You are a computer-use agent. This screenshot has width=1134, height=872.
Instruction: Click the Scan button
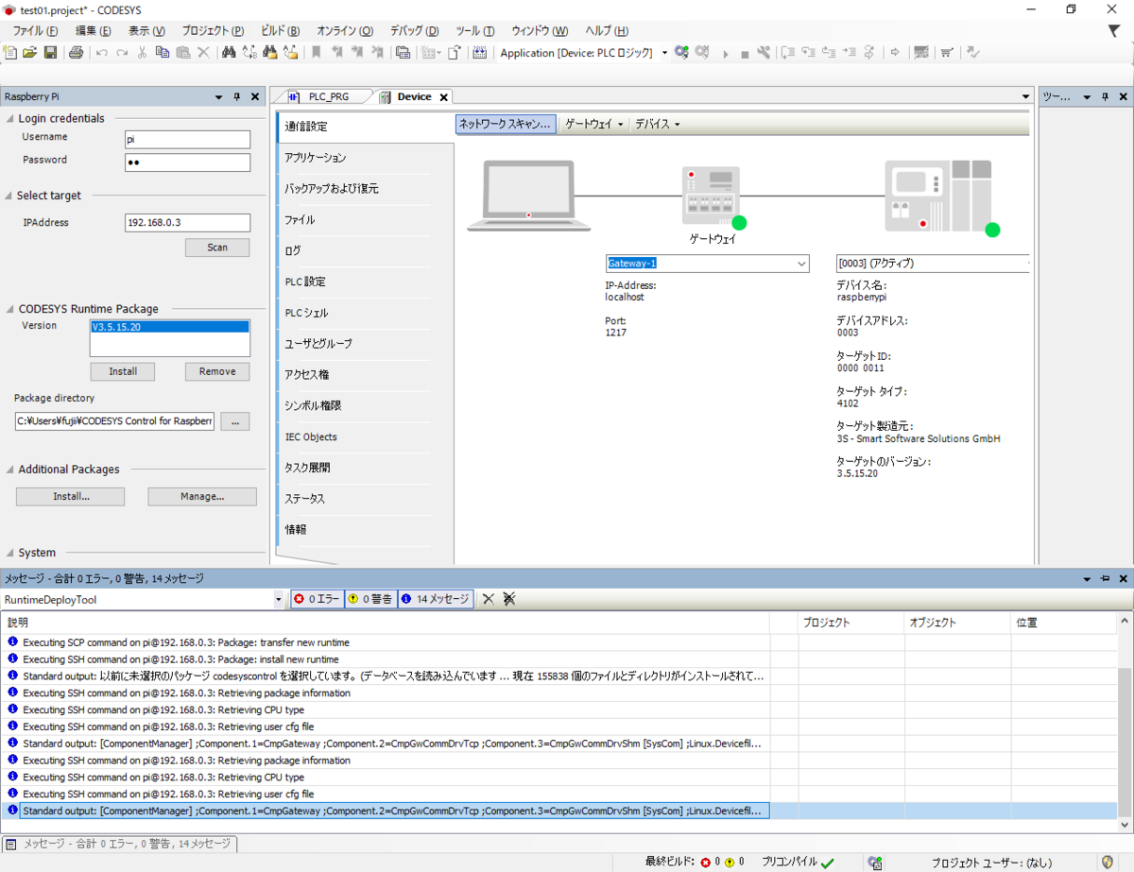coord(217,248)
